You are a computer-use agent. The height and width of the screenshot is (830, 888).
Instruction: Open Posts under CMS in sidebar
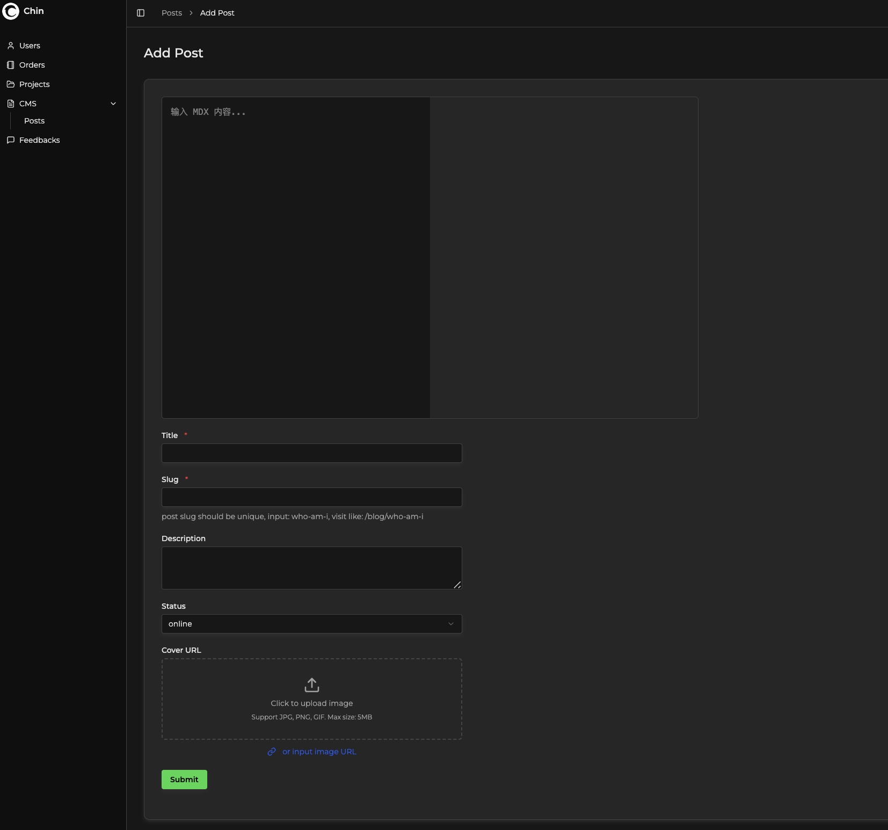[34, 121]
